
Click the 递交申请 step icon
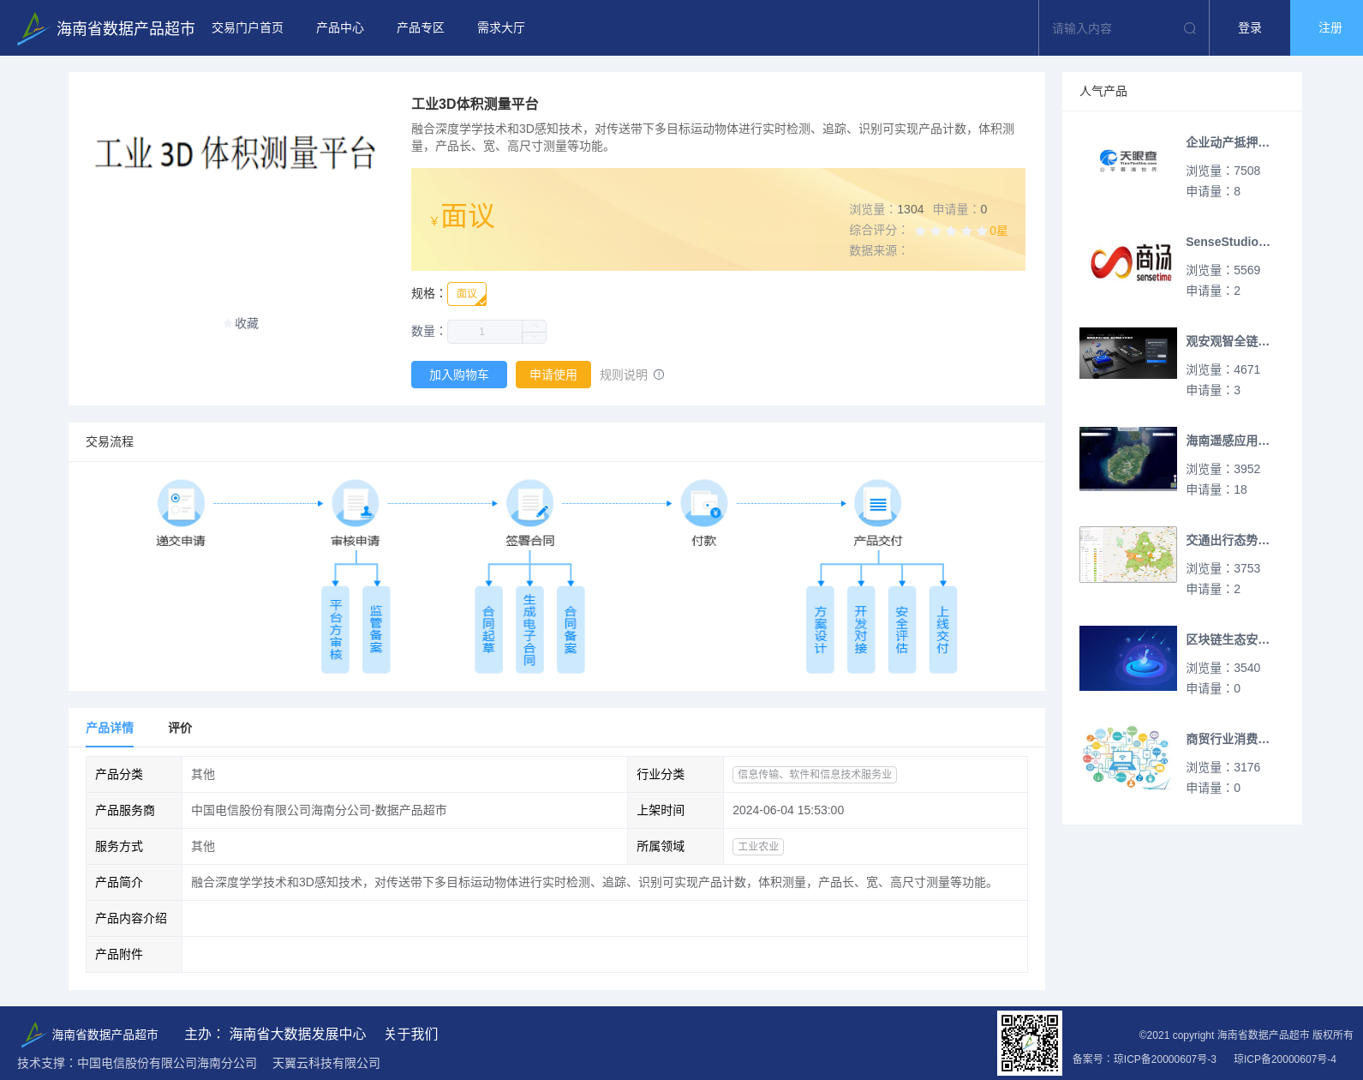point(181,503)
